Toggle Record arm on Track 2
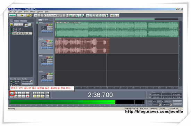191x126 pixels. pyautogui.click(x=47, y=41)
